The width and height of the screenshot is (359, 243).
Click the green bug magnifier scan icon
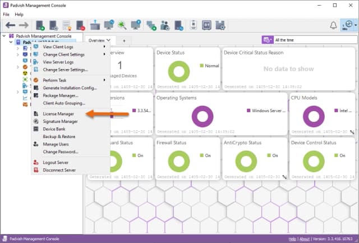[122, 25]
